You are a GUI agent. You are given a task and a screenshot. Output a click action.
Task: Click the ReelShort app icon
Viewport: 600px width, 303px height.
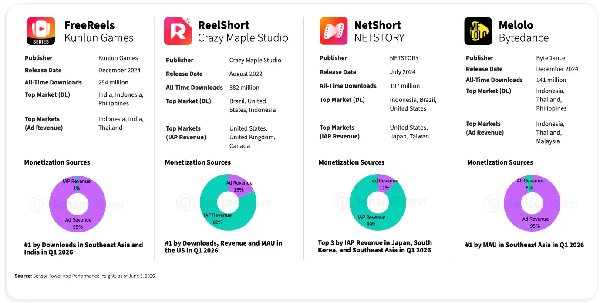(x=178, y=31)
